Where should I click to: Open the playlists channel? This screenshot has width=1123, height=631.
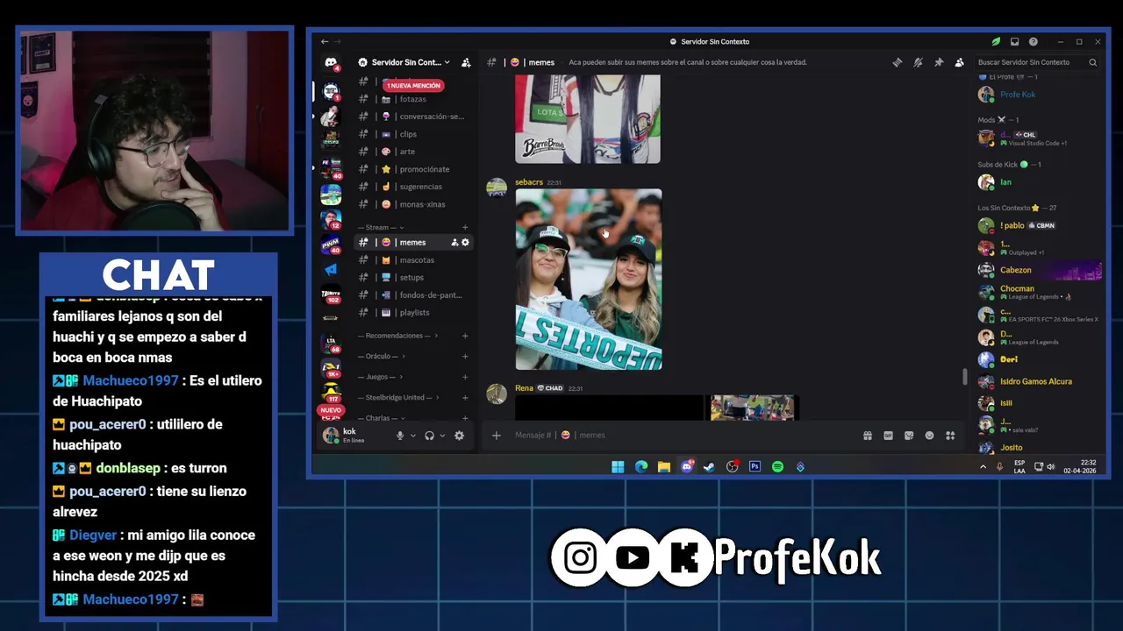(x=413, y=313)
